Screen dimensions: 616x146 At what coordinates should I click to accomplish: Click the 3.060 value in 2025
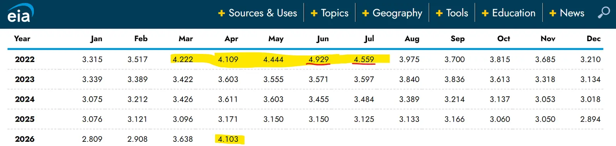500,119
